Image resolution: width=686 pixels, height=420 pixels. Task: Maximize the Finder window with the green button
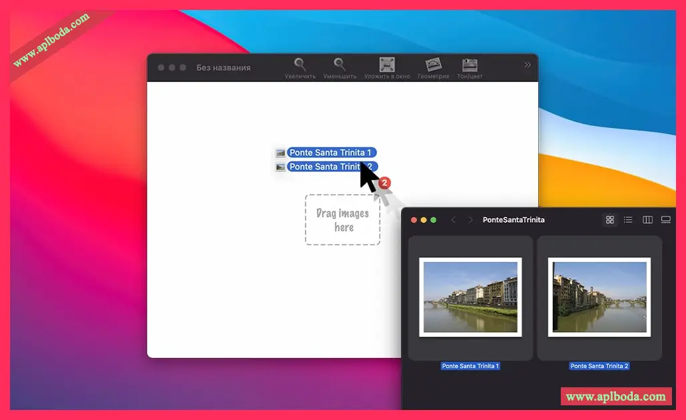coord(433,220)
